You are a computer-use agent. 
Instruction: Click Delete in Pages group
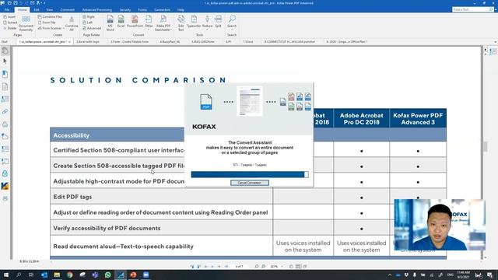point(10,28)
